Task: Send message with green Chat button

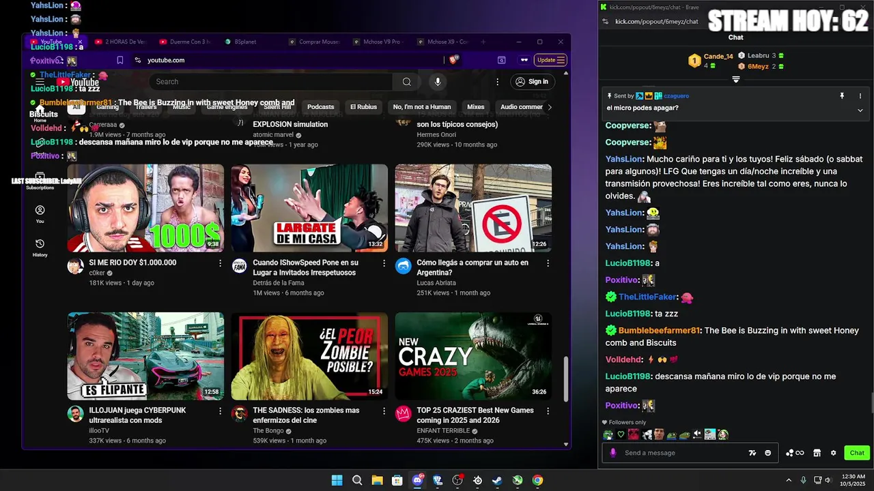Action: [857, 453]
